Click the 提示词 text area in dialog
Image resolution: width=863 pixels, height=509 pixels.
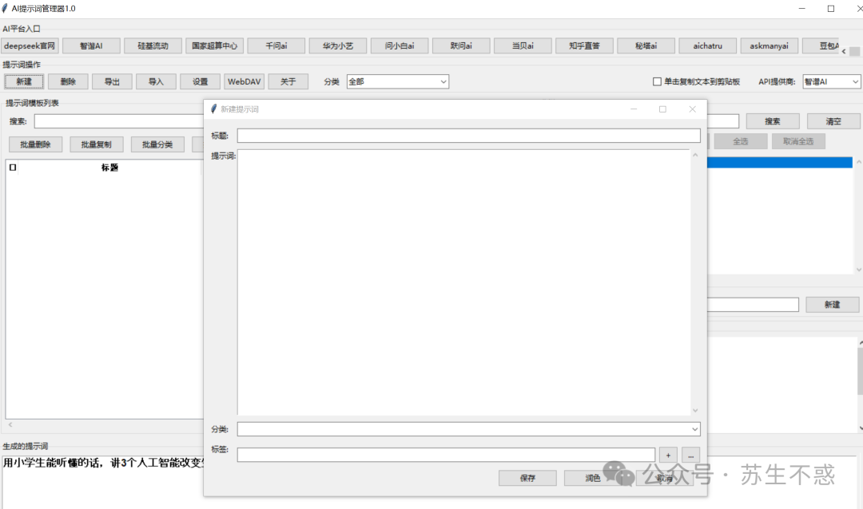tap(464, 282)
